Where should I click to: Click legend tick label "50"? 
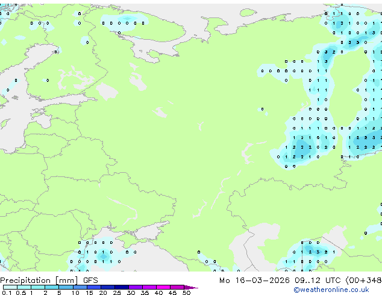[x=186, y=293]
